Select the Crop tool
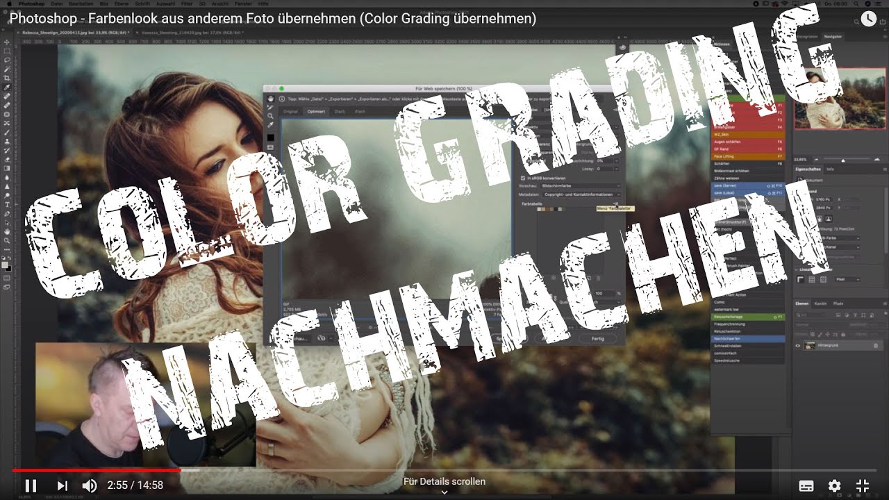 [8, 78]
